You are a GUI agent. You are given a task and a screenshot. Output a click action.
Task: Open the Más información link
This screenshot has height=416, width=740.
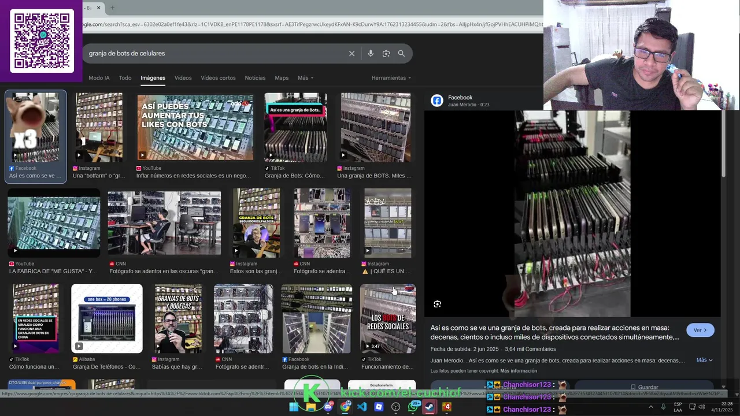click(x=519, y=371)
